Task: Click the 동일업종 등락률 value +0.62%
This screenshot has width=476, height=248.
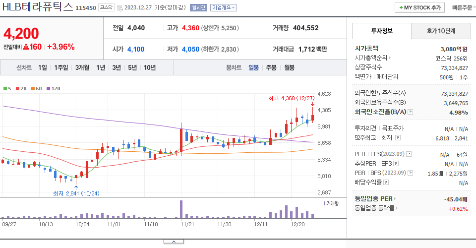Action: (x=458, y=209)
